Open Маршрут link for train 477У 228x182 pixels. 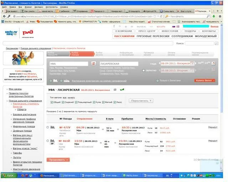(213, 127)
